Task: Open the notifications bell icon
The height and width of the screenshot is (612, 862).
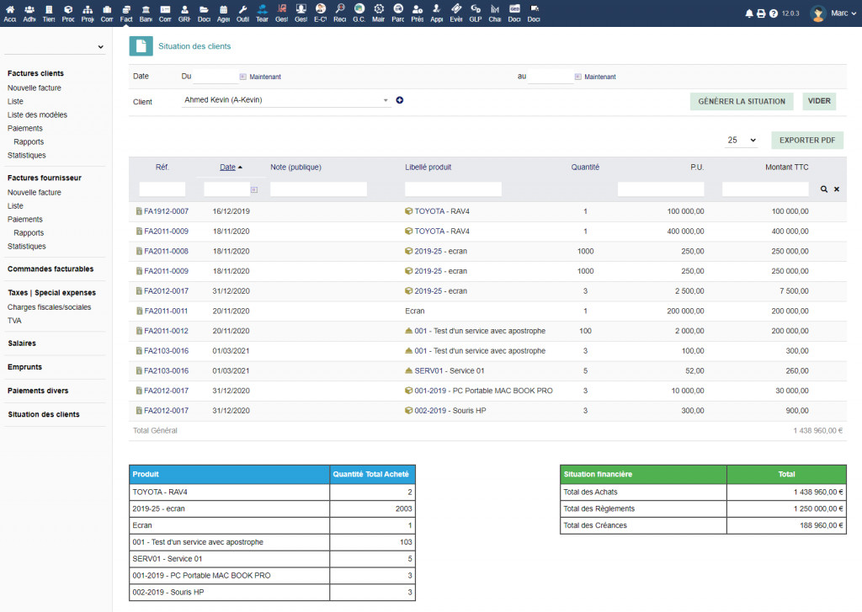Action: click(749, 13)
